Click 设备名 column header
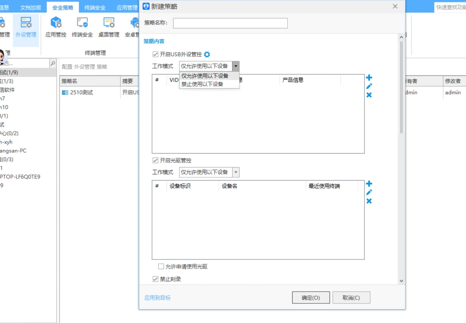The image size is (466, 323). 262,186
